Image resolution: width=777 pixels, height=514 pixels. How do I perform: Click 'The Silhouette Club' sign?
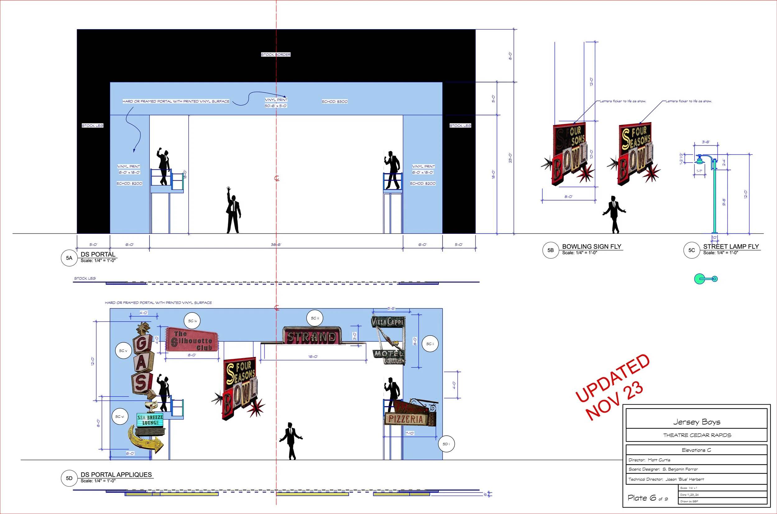(x=192, y=340)
